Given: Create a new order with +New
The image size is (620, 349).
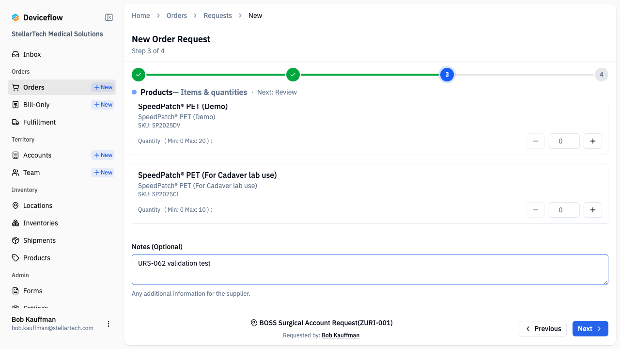Looking at the screenshot, I should (103, 87).
